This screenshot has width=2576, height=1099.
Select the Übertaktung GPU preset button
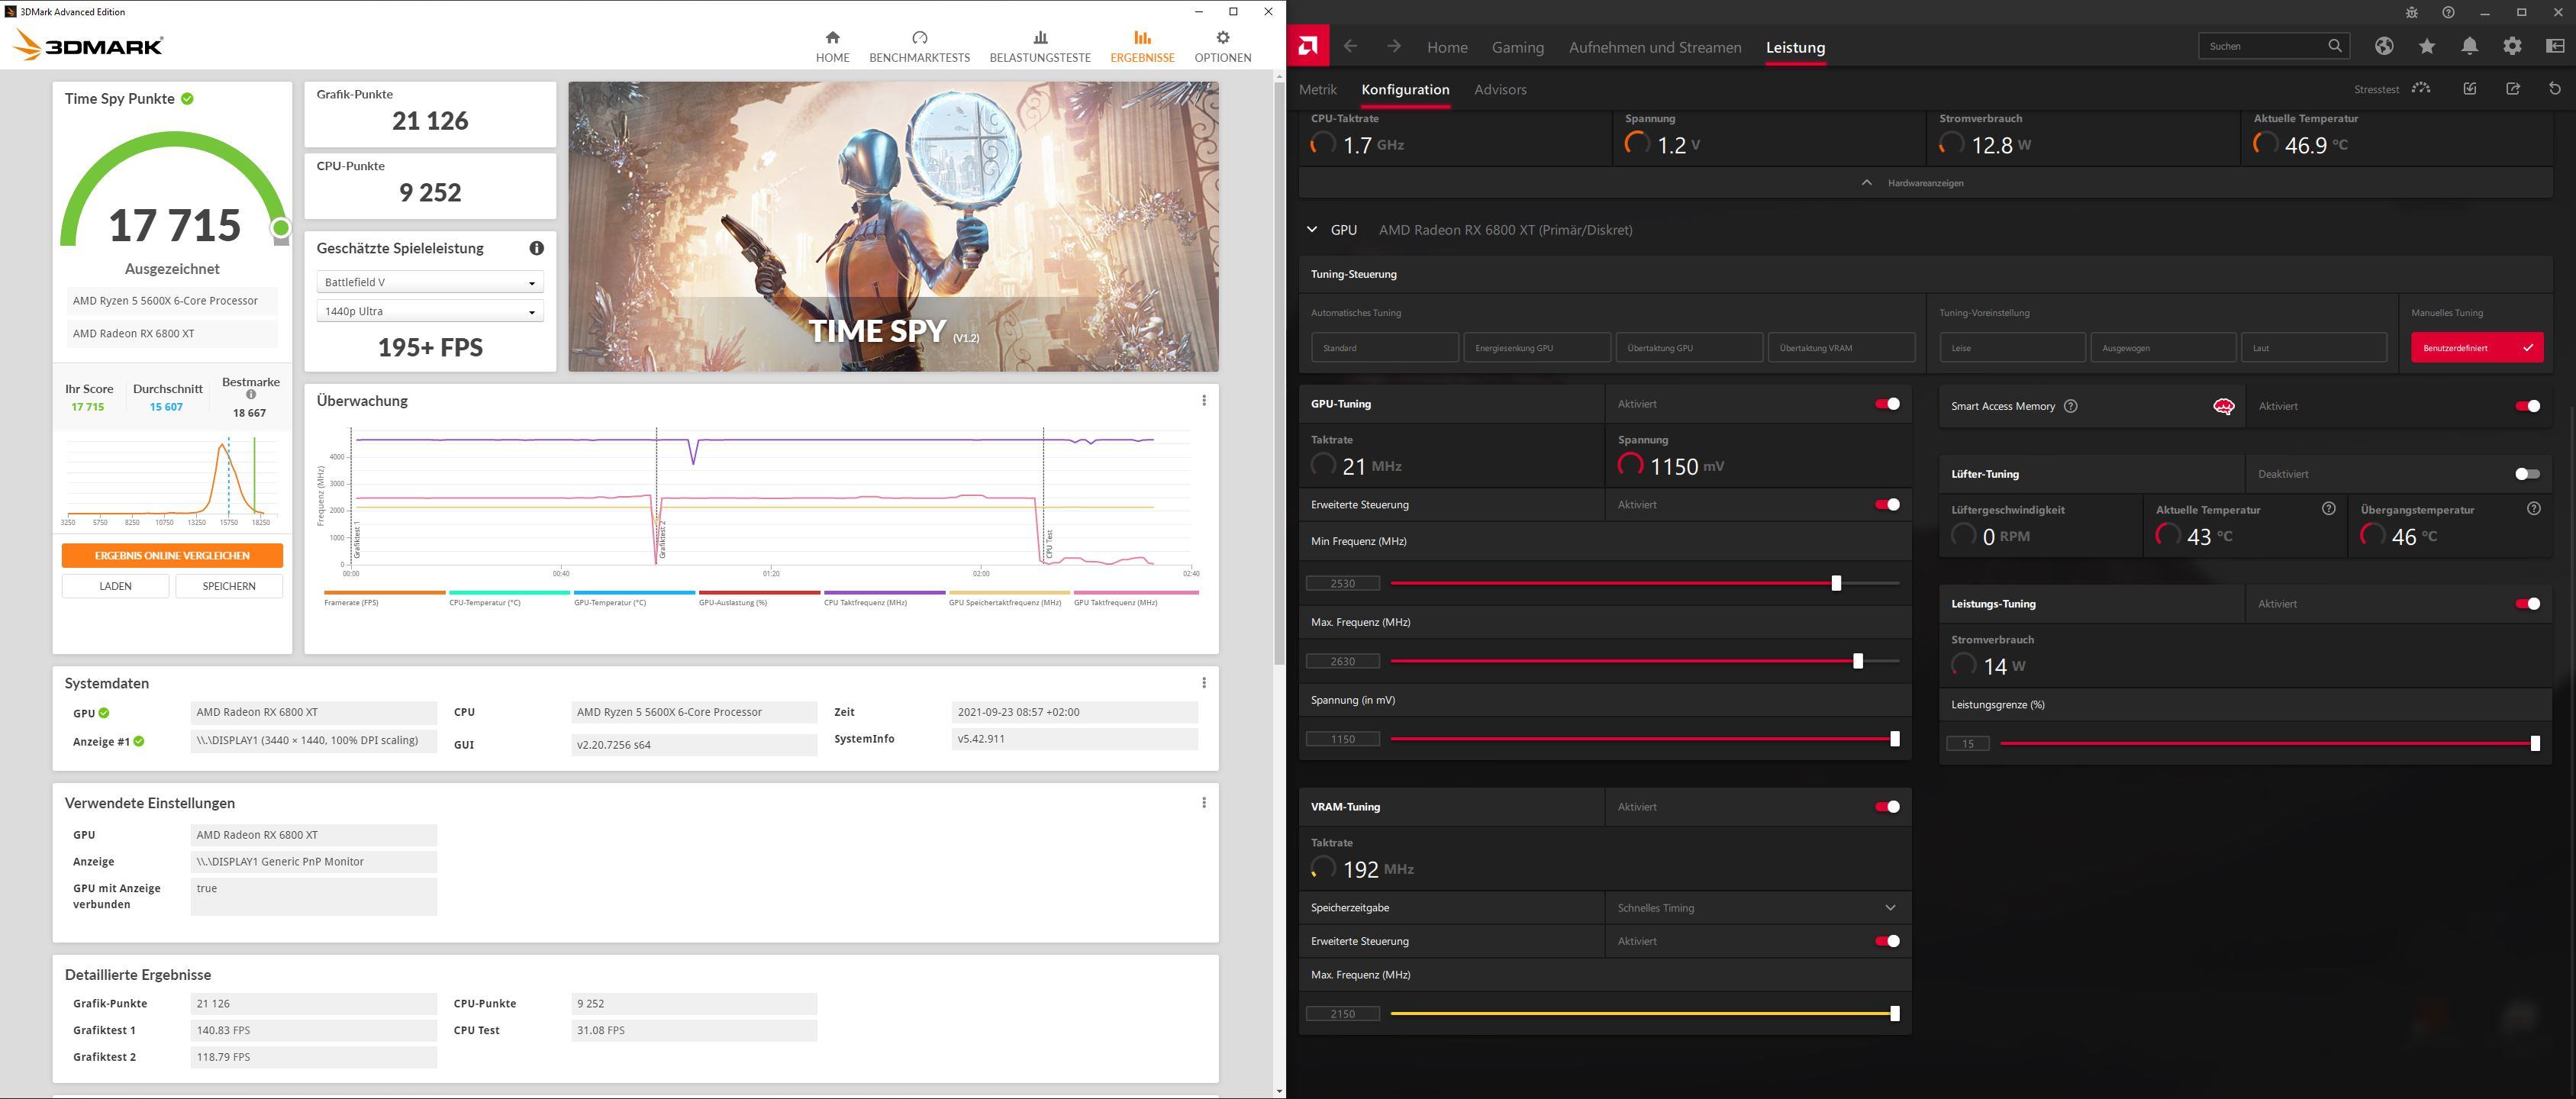(x=1688, y=348)
